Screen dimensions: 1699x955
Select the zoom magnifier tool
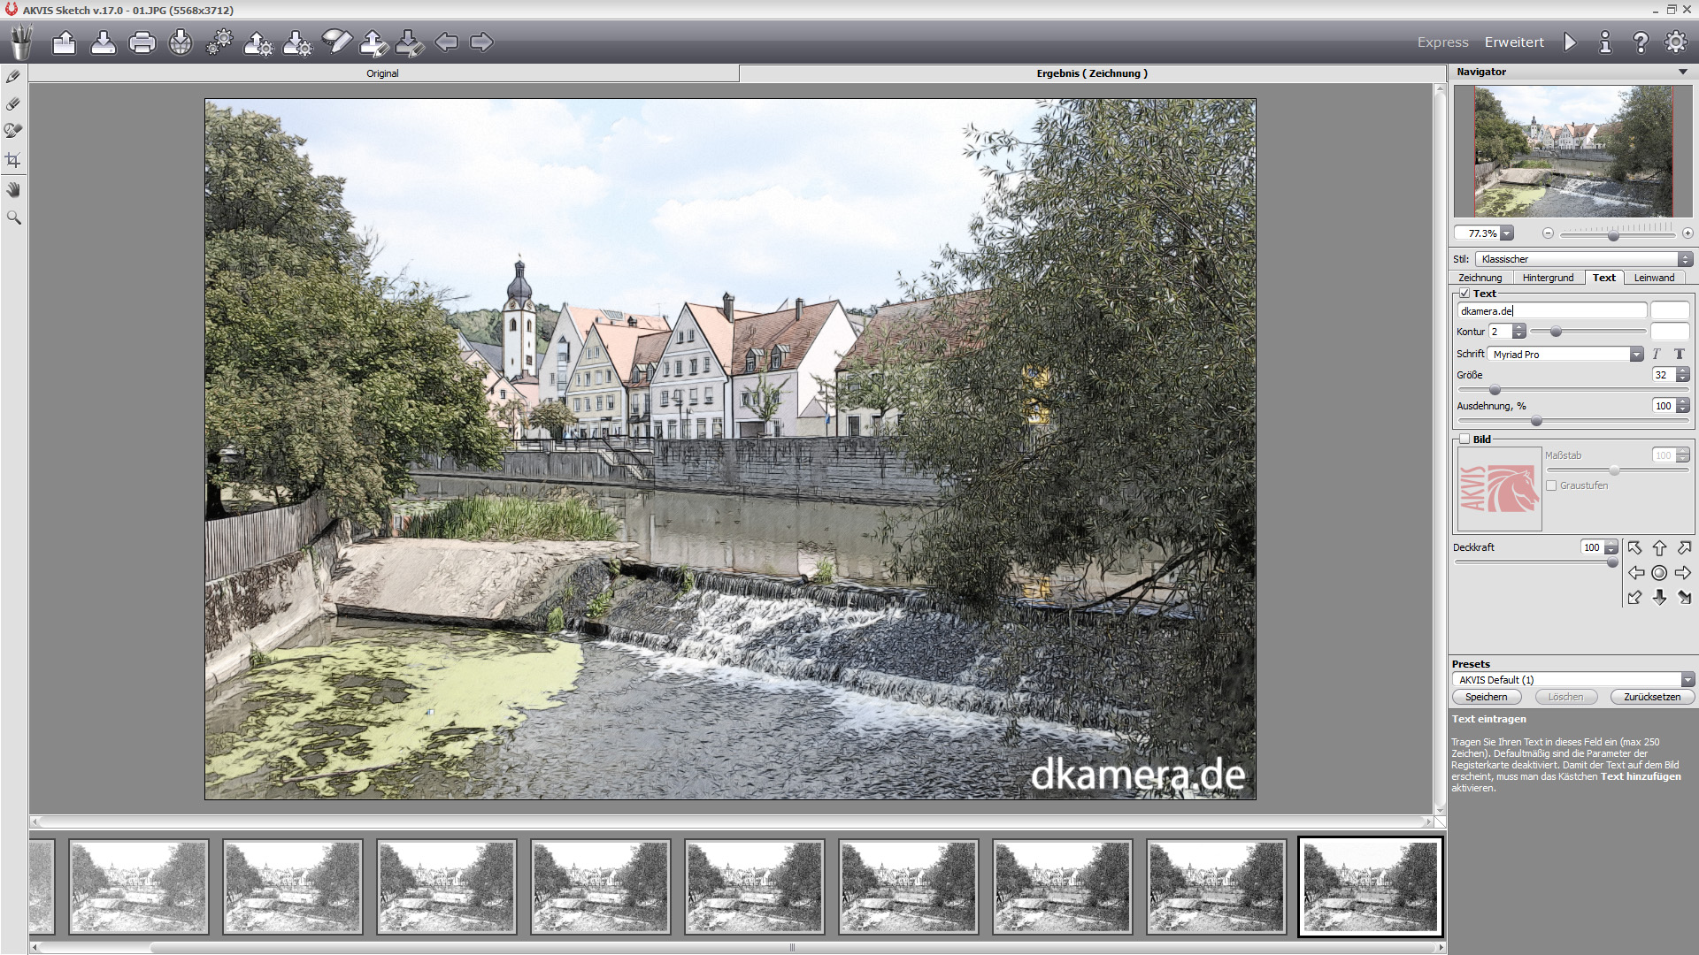[x=13, y=218]
